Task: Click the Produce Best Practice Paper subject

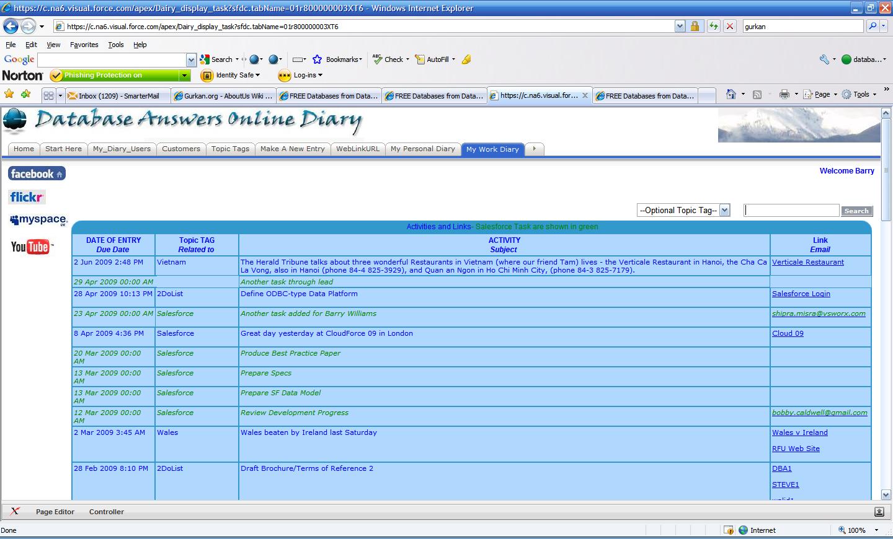Action: 290,353
